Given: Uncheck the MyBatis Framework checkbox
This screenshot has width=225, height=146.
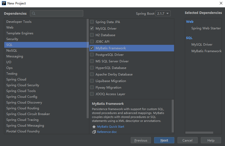Looking at the screenshot, I should click(92, 48).
